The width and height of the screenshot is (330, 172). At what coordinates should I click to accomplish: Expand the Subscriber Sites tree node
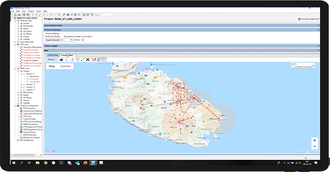coord(15,42)
